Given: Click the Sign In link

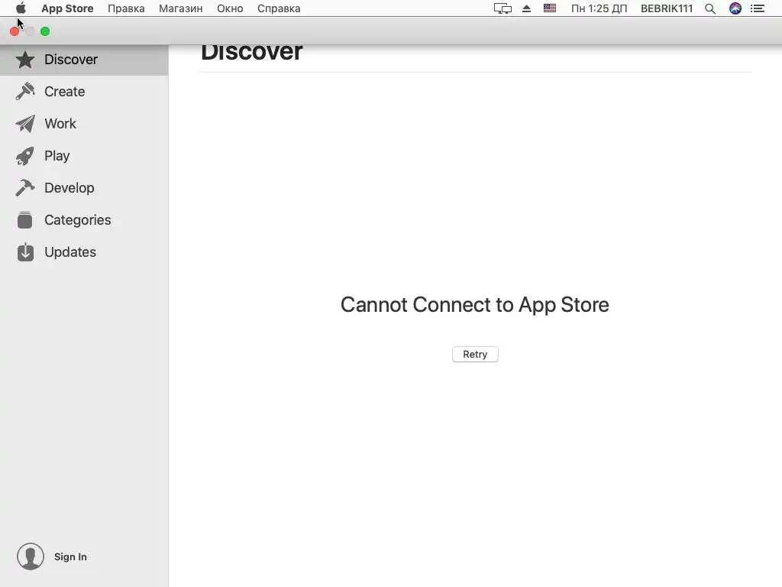Looking at the screenshot, I should pyautogui.click(x=70, y=557).
